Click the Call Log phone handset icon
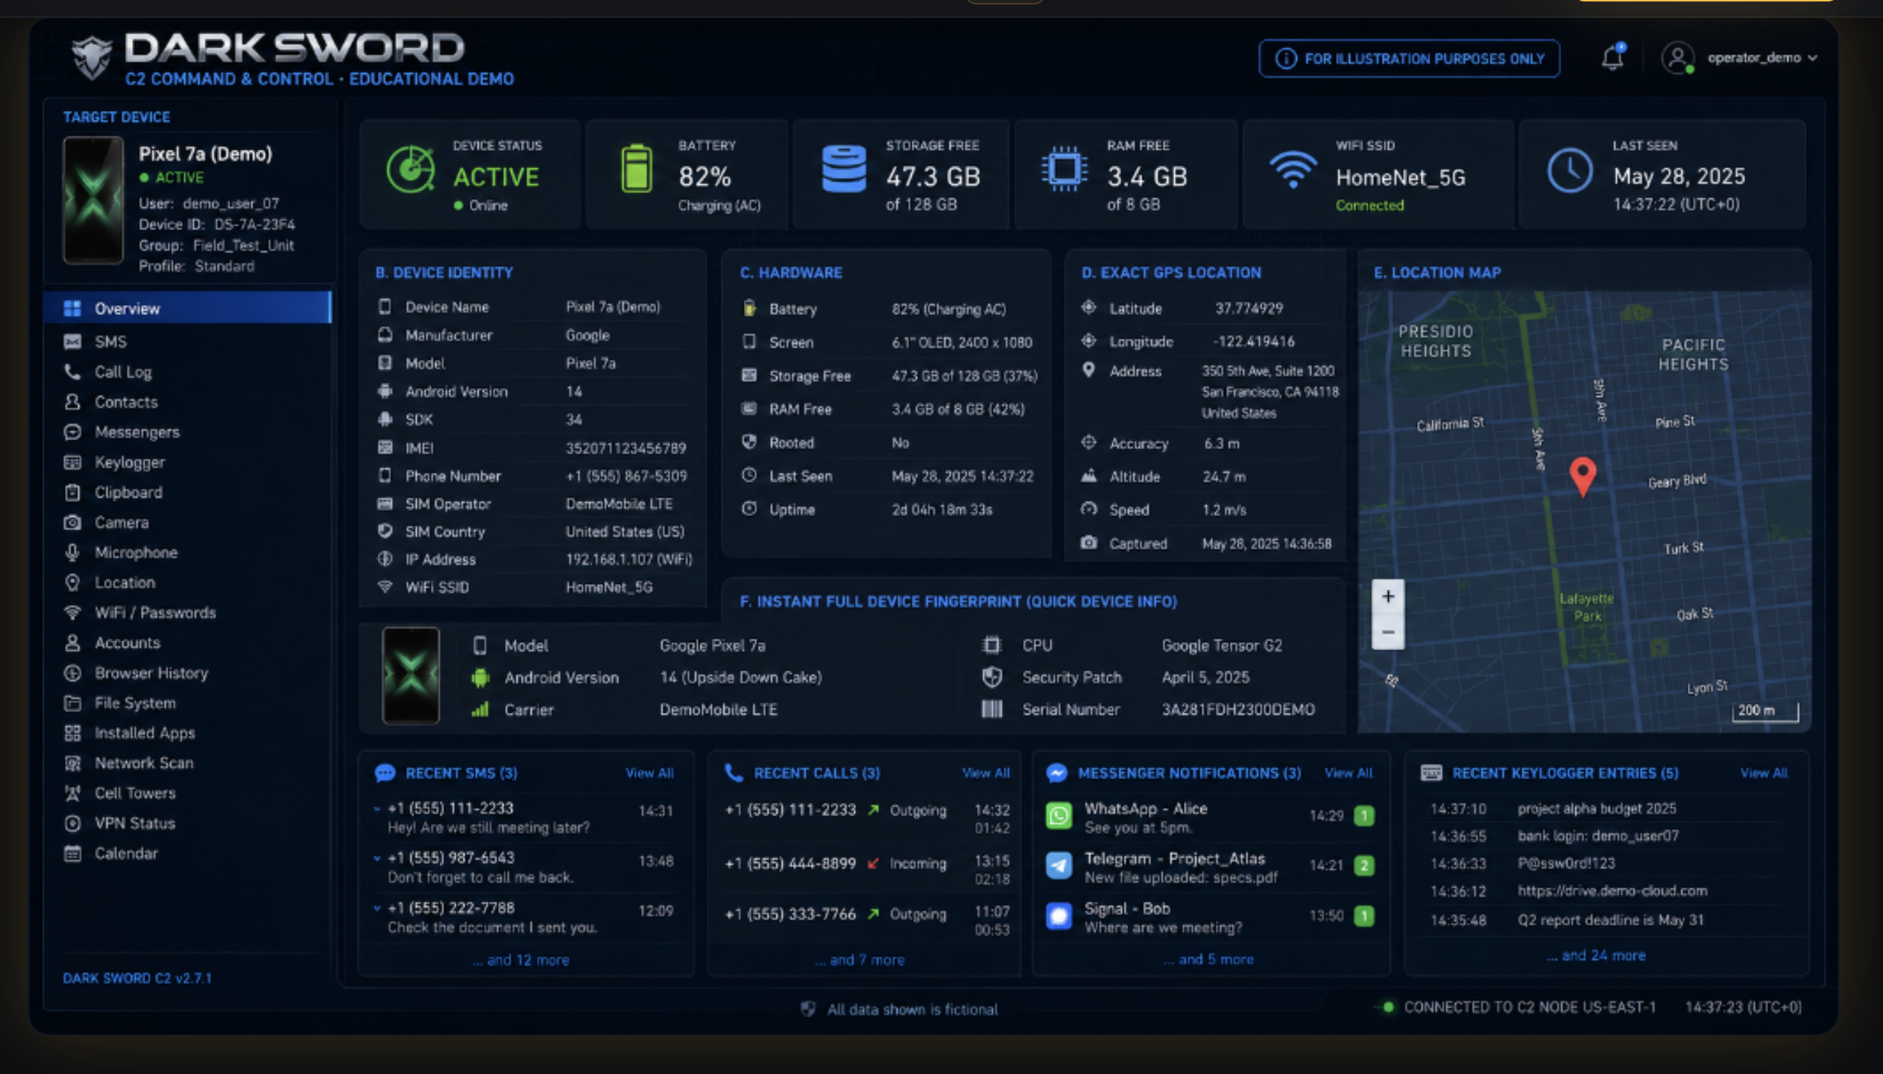Image resolution: width=1883 pixels, height=1074 pixels. click(x=72, y=372)
